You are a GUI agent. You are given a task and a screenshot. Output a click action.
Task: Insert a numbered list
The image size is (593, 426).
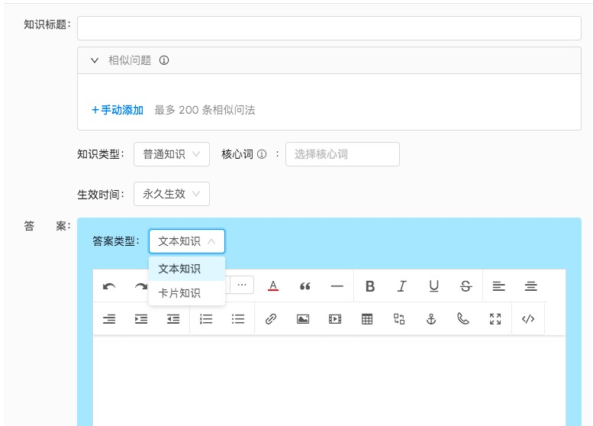(206, 319)
